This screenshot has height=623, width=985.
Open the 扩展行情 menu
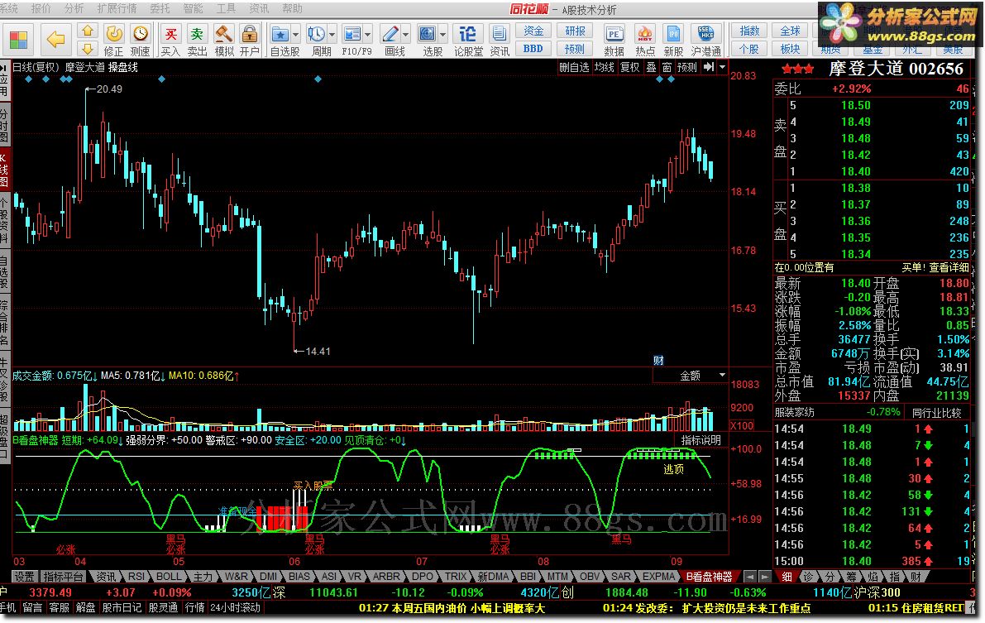(x=117, y=9)
